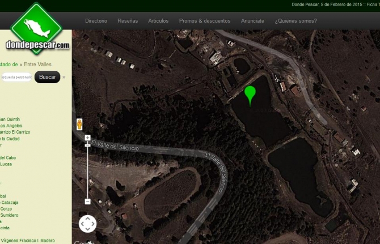The image size is (380, 244).
Task: Click the green location marker pin
Action: [250, 94]
